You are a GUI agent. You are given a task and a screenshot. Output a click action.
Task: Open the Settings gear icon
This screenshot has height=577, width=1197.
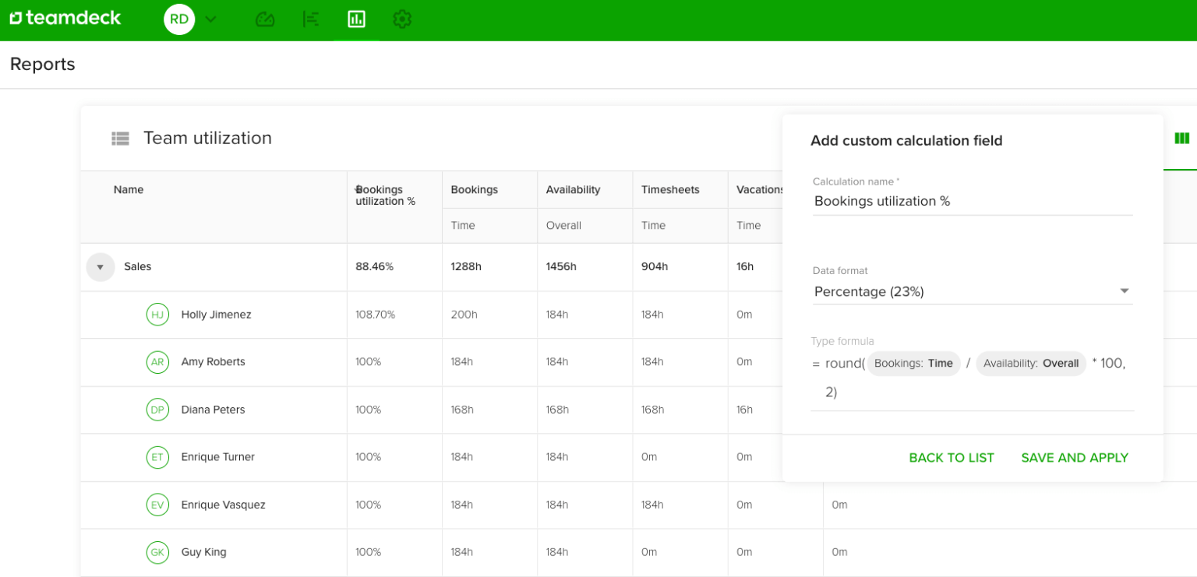[402, 19]
